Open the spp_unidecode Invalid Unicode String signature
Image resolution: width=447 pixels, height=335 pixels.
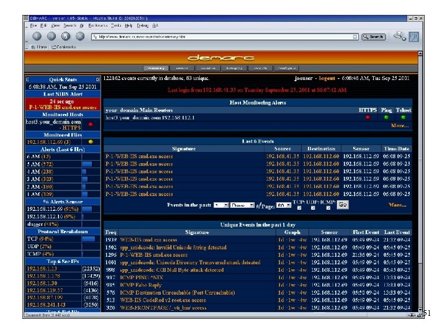pyautogui.click(x=173, y=248)
